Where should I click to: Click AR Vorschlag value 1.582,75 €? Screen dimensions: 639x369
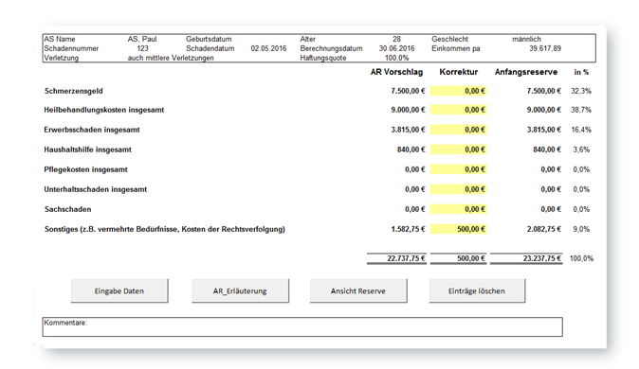coord(408,229)
